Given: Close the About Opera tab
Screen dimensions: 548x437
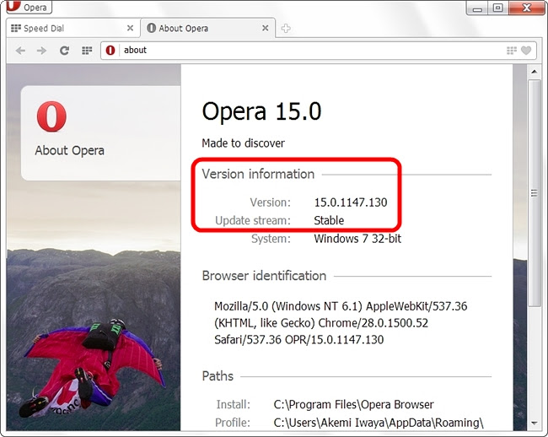Looking at the screenshot, I should [x=266, y=28].
